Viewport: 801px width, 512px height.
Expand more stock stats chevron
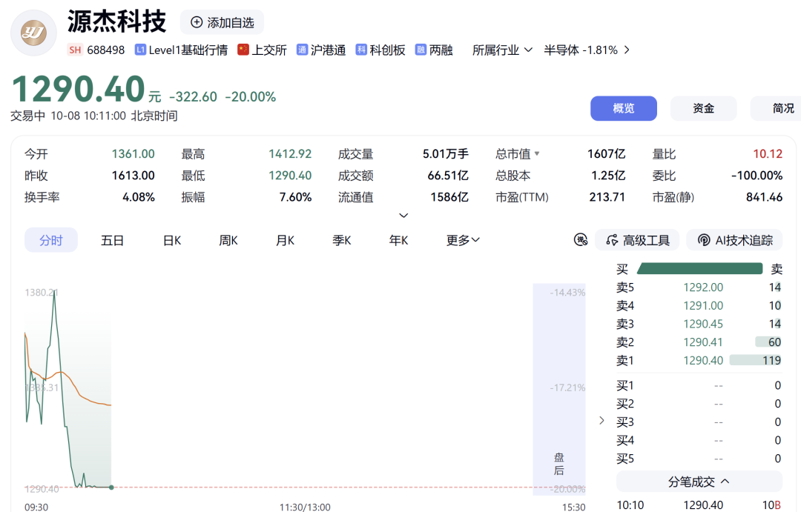(x=403, y=216)
